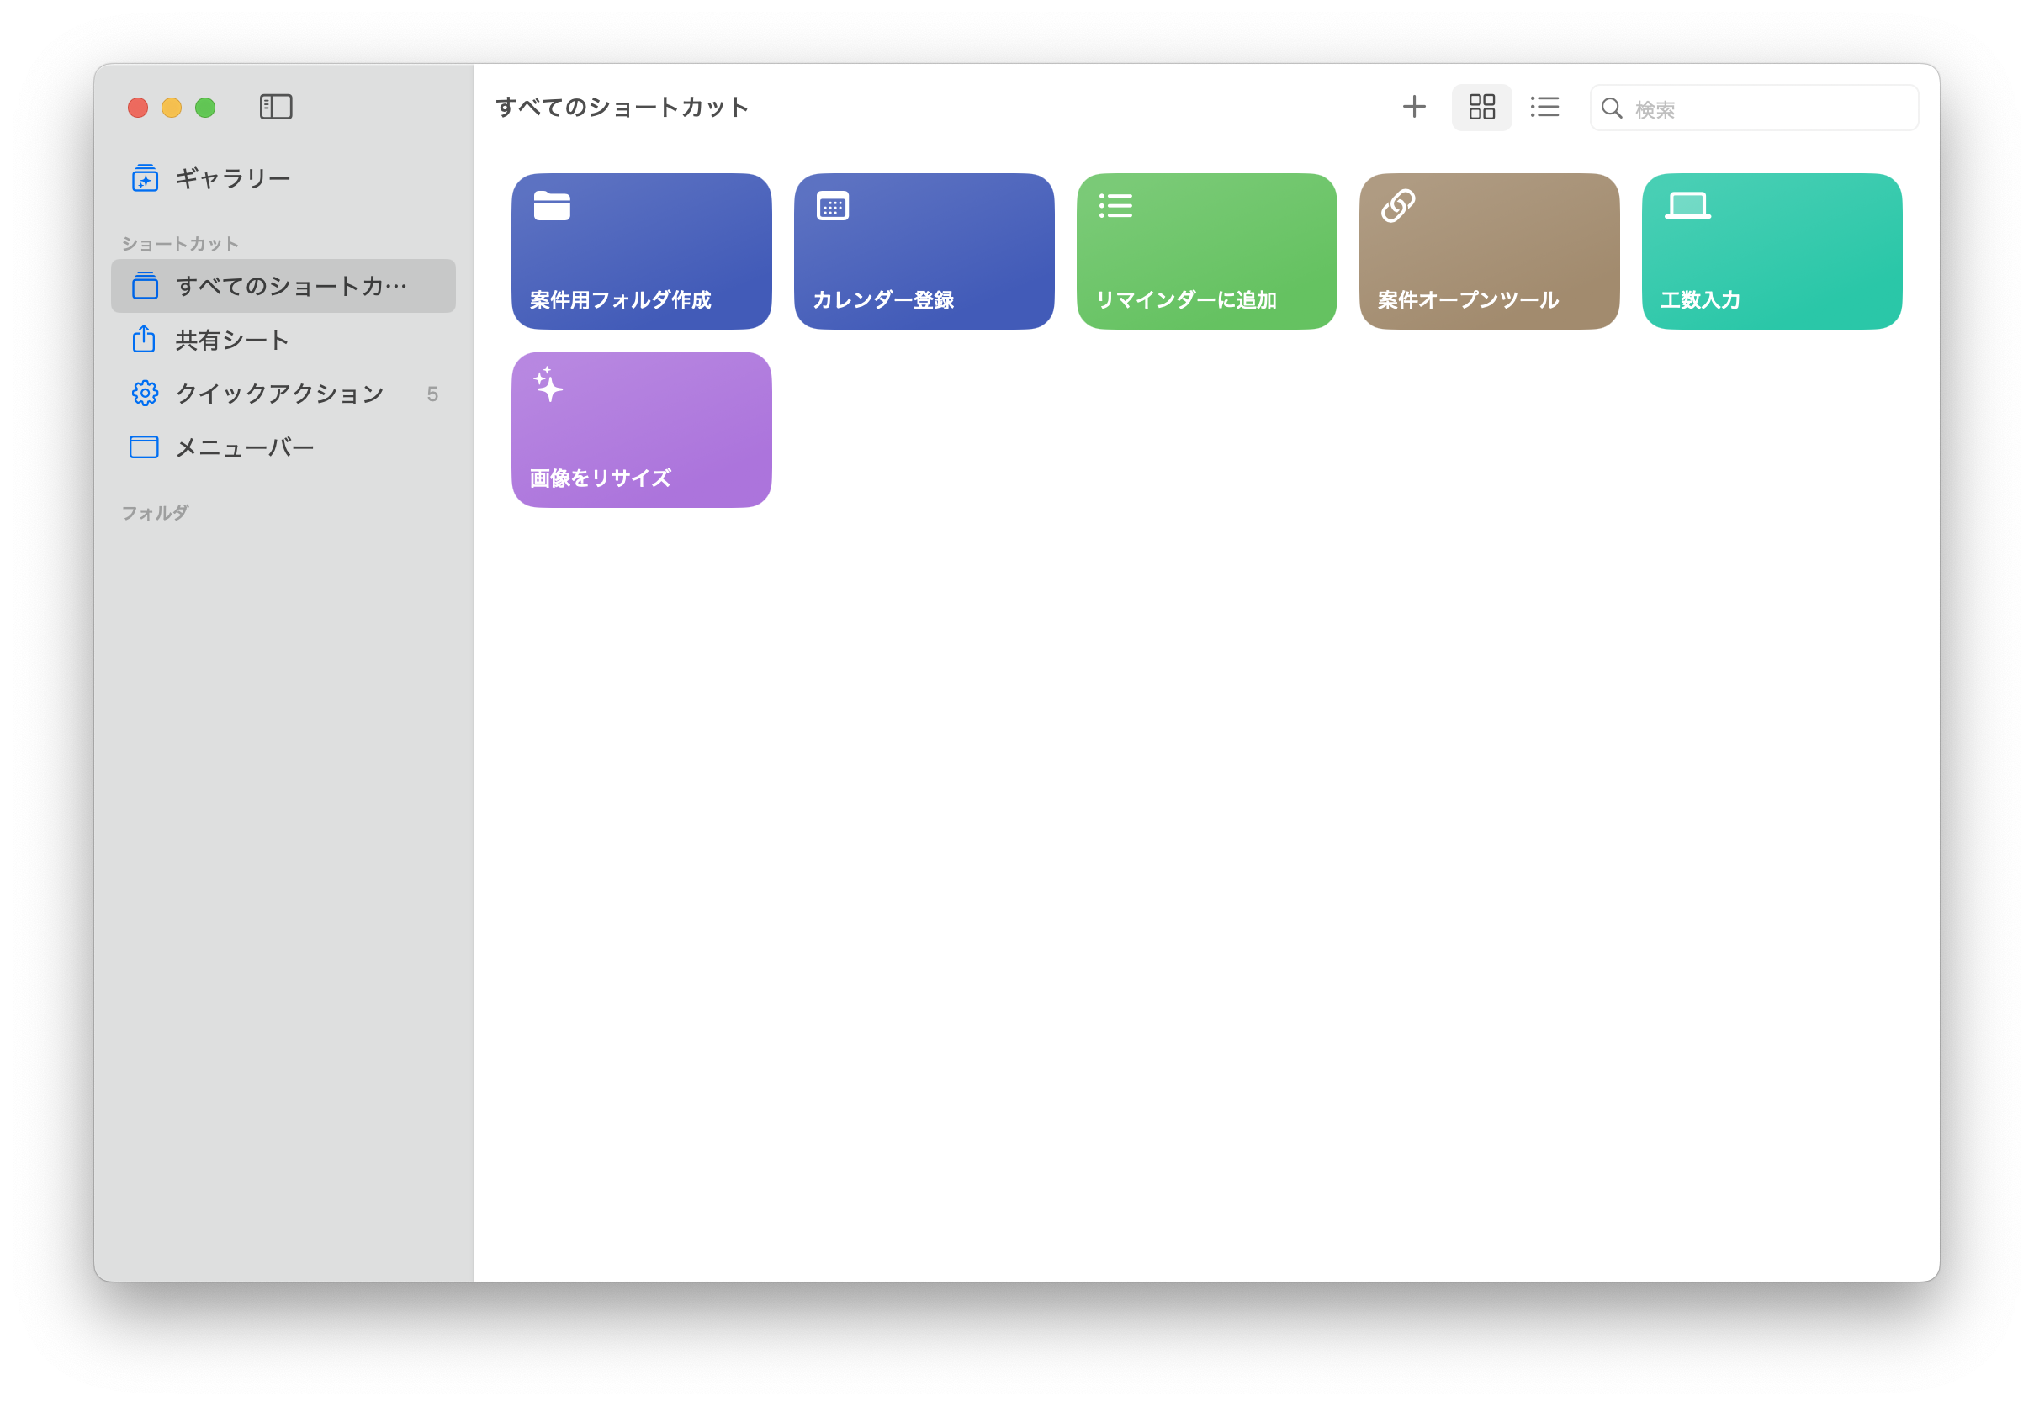Click the list icon on リマインダーに追加
This screenshot has height=1406, width=2034.
click(x=1115, y=206)
